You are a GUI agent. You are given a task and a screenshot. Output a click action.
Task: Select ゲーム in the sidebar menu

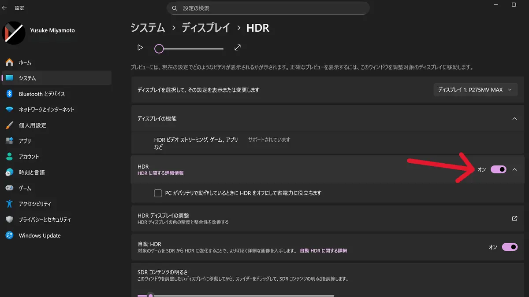pos(25,188)
